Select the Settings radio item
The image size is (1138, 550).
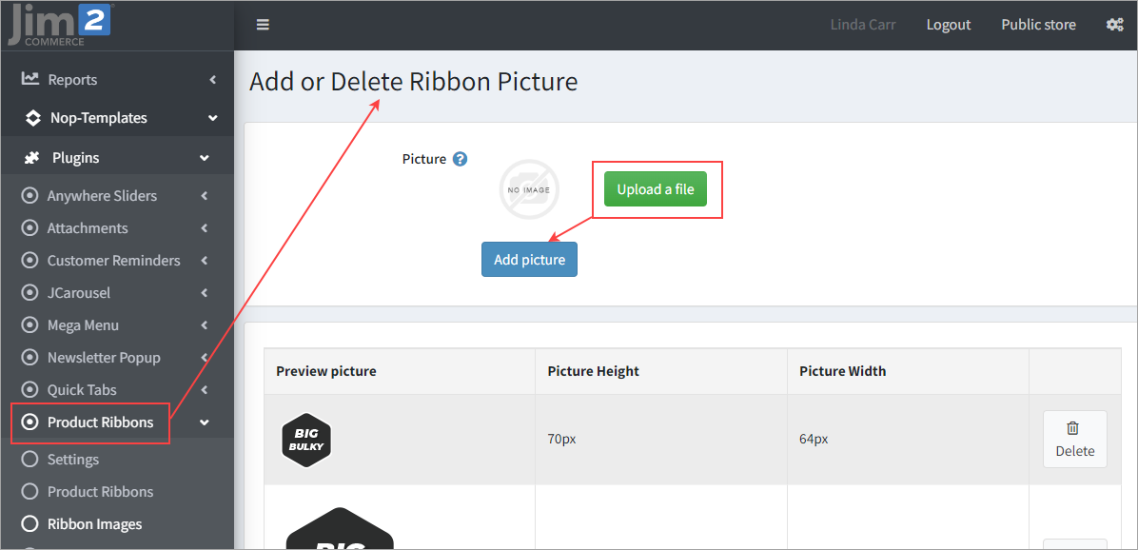tap(72, 460)
